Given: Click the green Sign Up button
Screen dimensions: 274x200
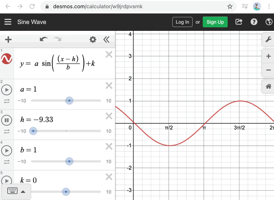Looking at the screenshot, I should point(215,22).
